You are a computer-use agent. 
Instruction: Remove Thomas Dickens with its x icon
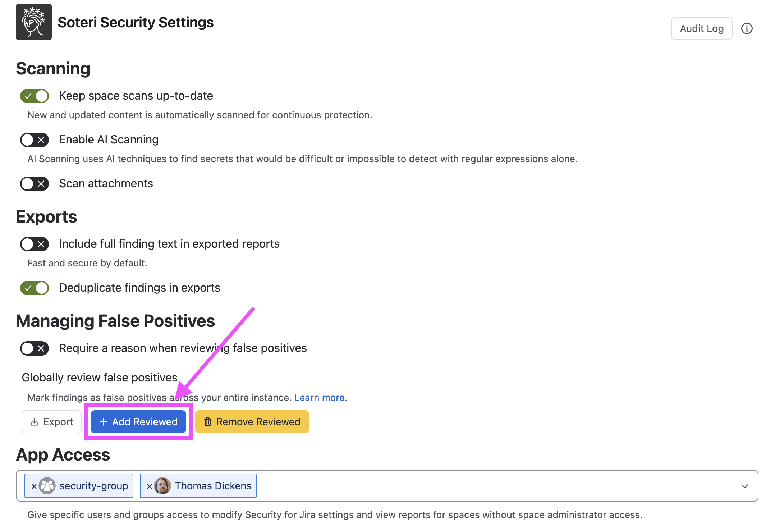click(149, 486)
